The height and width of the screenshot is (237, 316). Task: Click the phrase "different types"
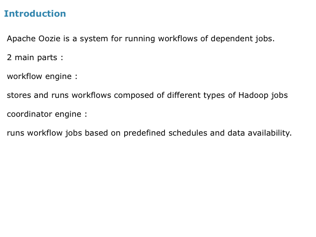pyautogui.click(x=196, y=95)
